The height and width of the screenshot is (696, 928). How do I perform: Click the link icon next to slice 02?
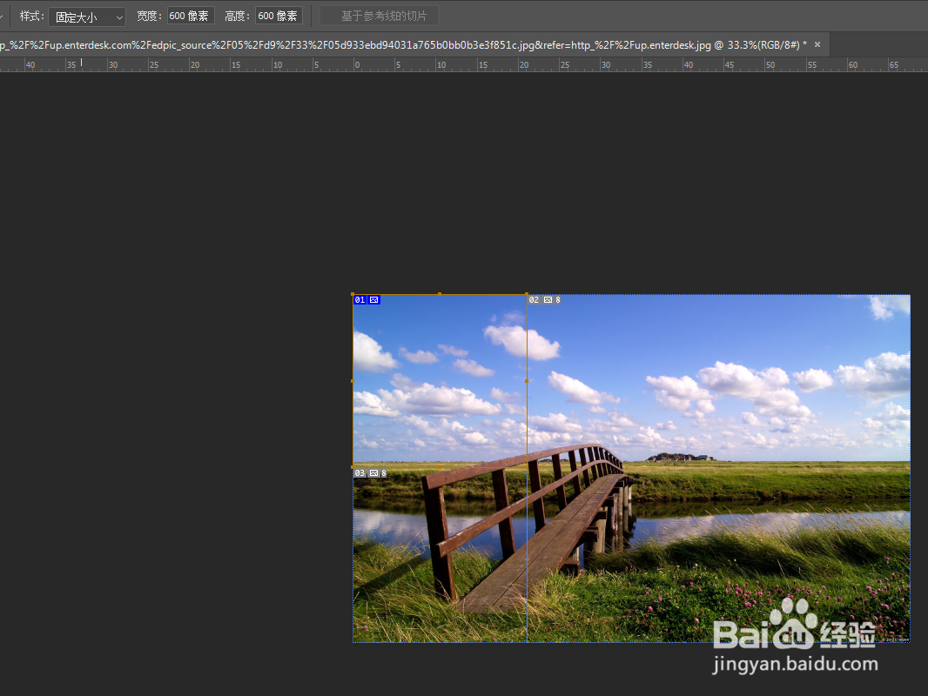557,300
